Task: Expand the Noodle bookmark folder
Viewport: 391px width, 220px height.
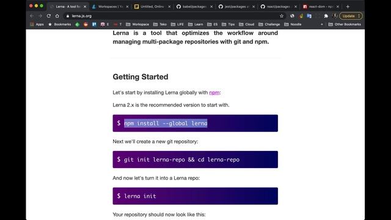Action: pos(293,24)
